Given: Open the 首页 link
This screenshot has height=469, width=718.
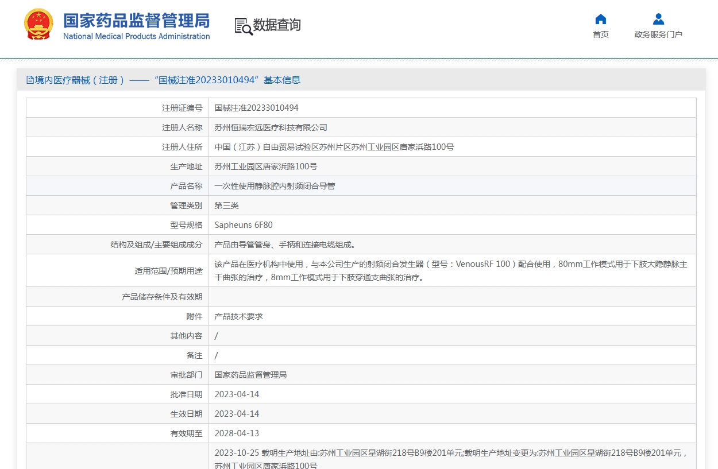Looking at the screenshot, I should tap(601, 34).
